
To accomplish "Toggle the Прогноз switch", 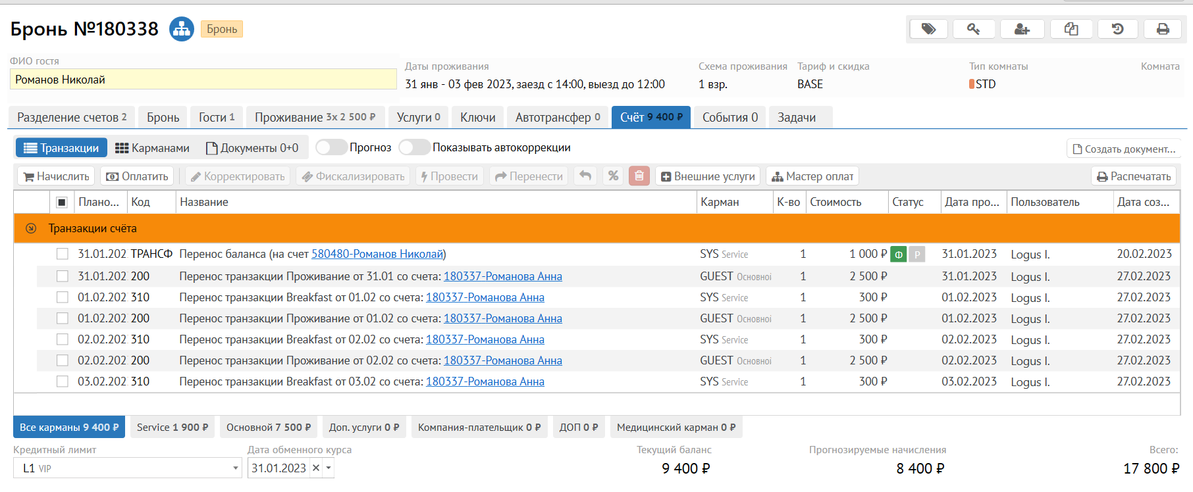I will click(331, 147).
